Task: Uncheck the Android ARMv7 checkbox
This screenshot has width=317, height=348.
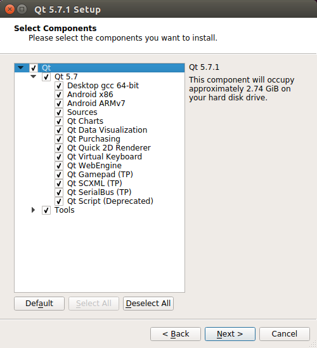Action: coord(59,104)
